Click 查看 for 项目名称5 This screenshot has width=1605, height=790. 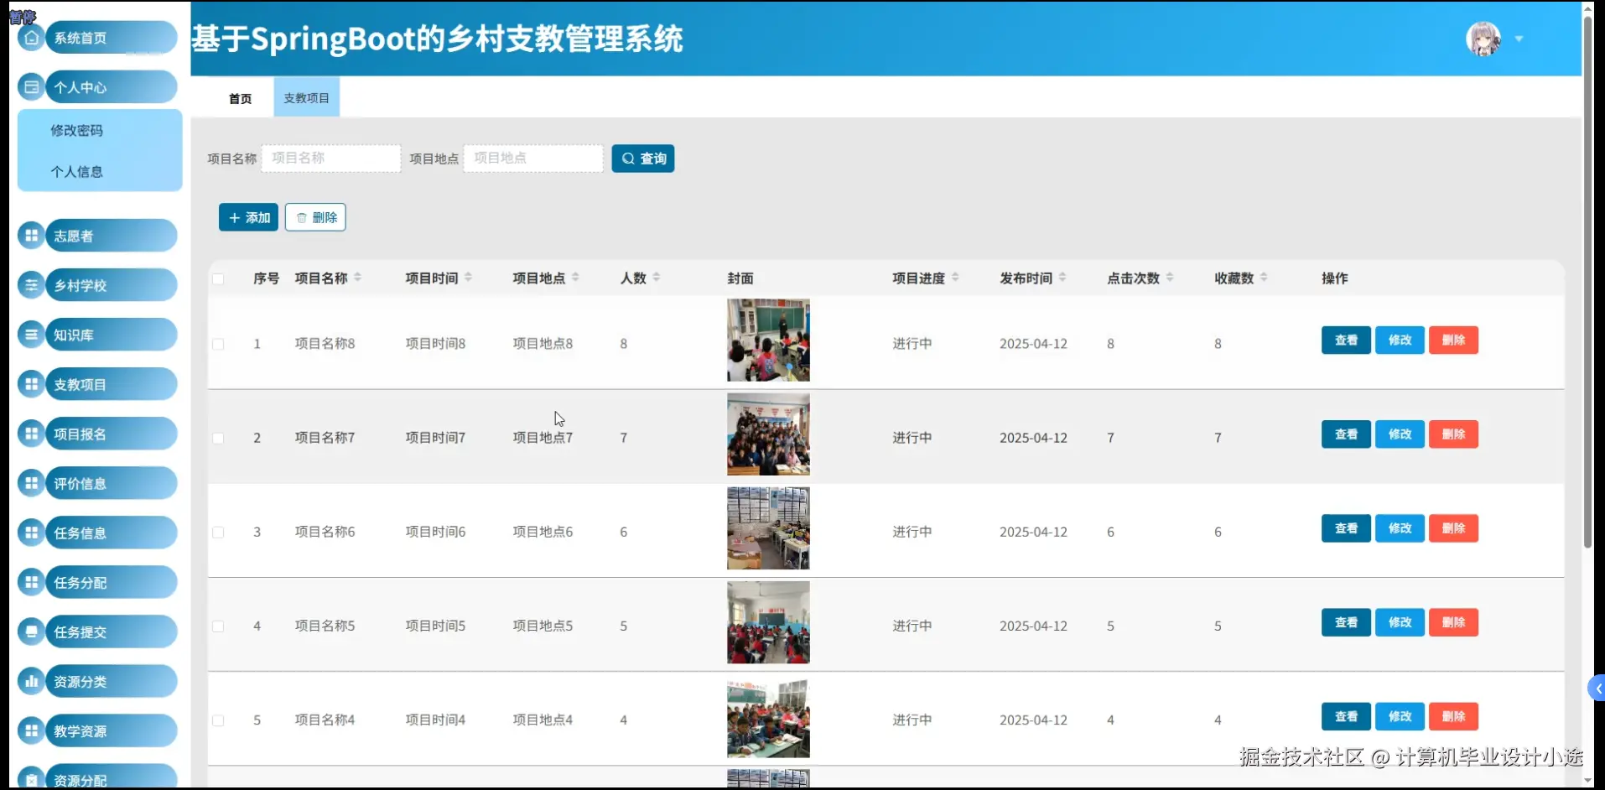click(1346, 622)
